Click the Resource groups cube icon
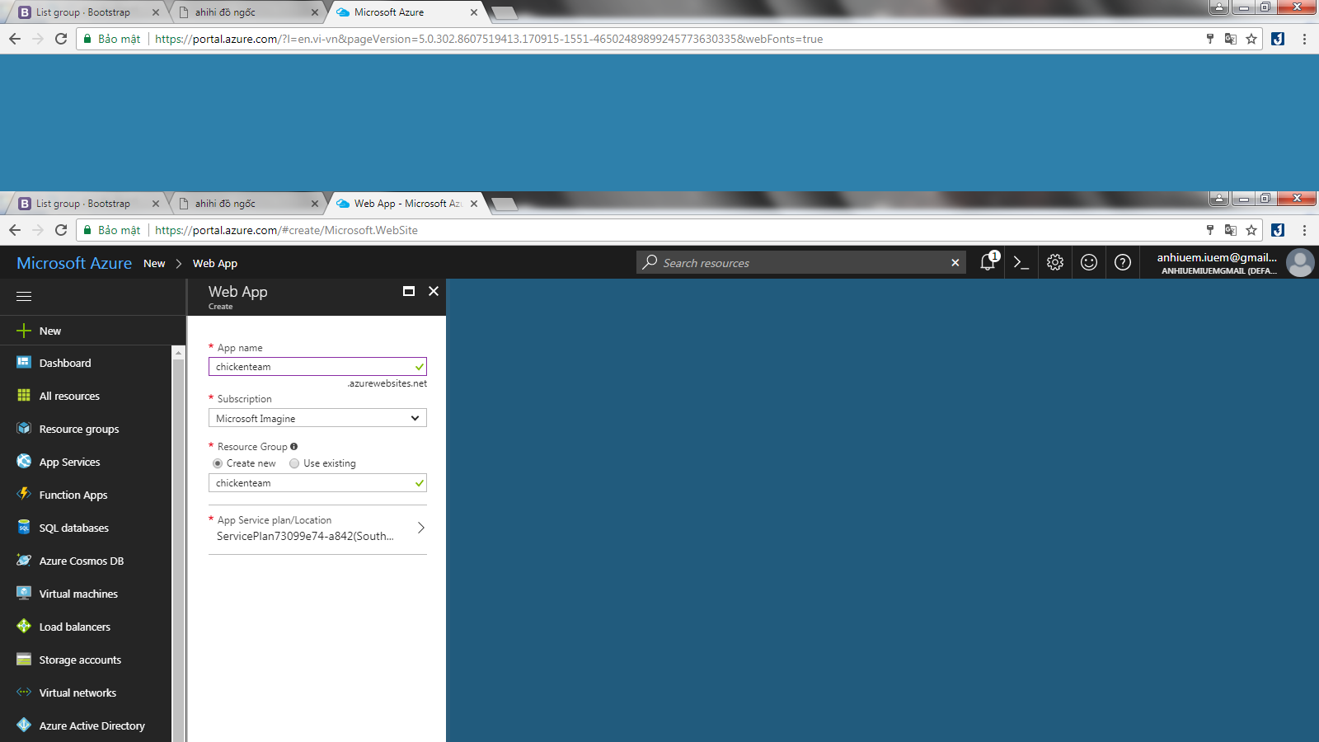This screenshot has width=1319, height=742. point(24,429)
